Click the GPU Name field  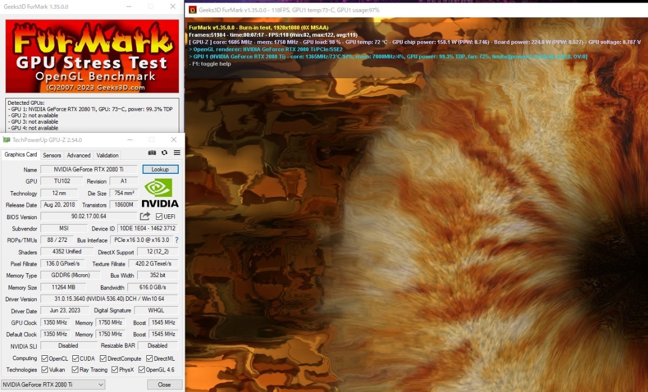pos(89,170)
